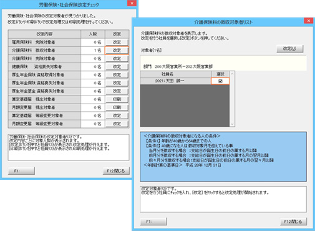Click F1 button in the 改定チェック dialog
Screen dimensions: 315x231
21,171
